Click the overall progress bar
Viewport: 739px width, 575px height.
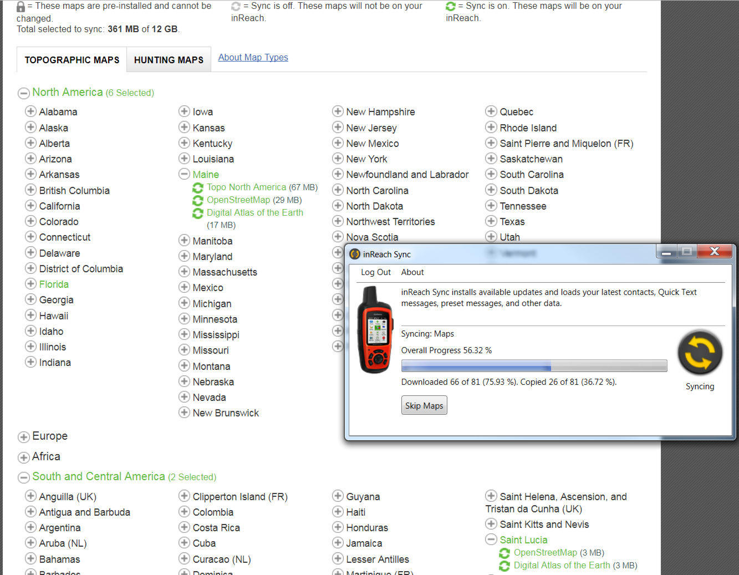tap(534, 365)
